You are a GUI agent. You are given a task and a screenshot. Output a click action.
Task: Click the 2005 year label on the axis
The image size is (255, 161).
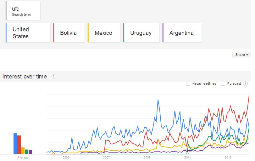click(x=66, y=157)
